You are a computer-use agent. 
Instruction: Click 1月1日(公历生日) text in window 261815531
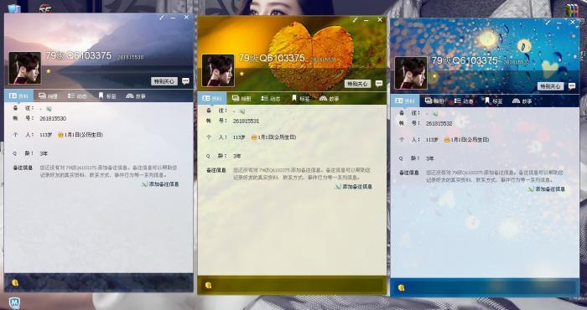pyautogui.click(x=277, y=137)
